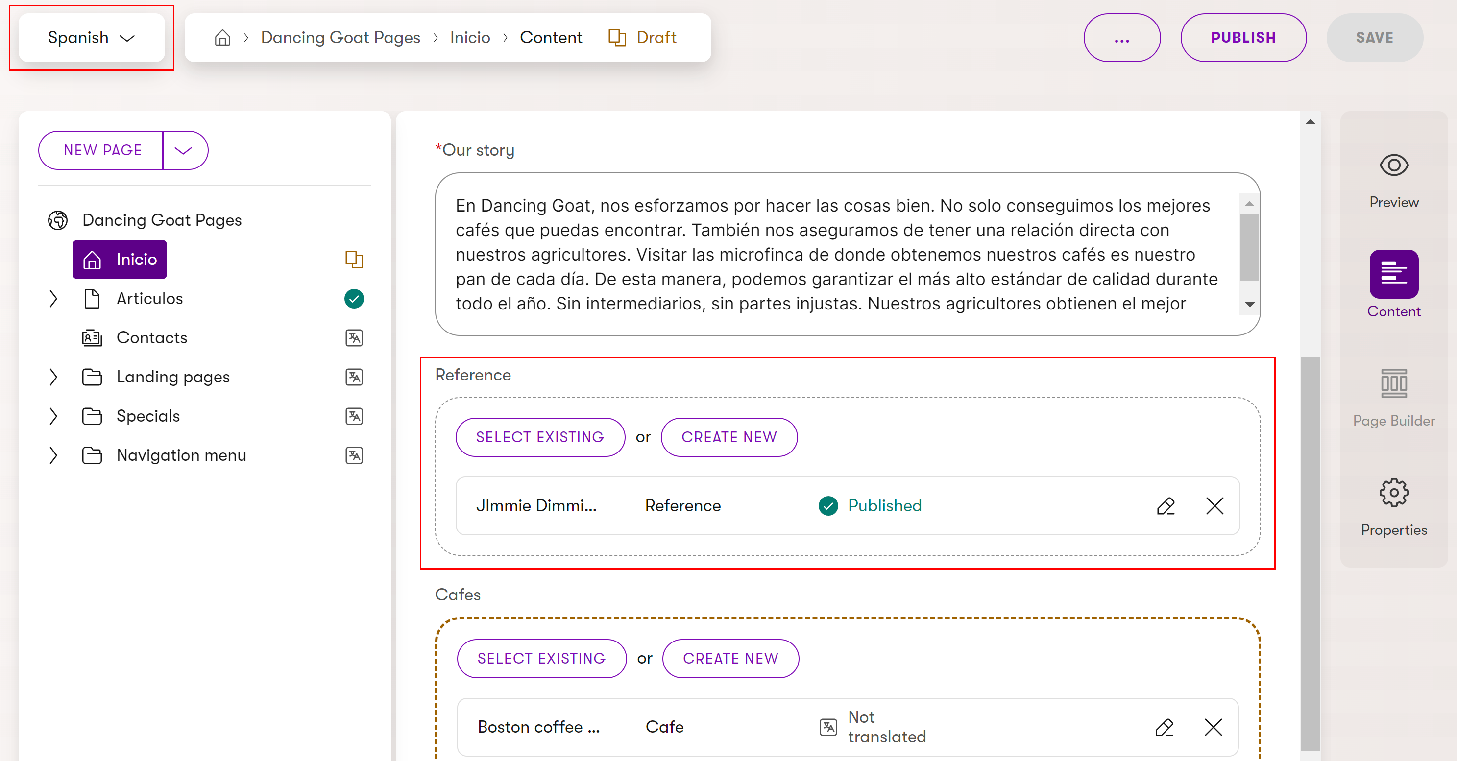
Task: Click Contacts not-translated status icon
Action: (x=354, y=337)
